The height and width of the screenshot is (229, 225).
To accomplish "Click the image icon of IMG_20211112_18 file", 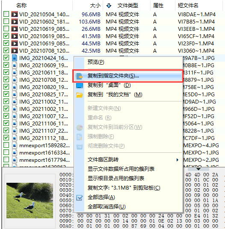I will pos(15,138).
